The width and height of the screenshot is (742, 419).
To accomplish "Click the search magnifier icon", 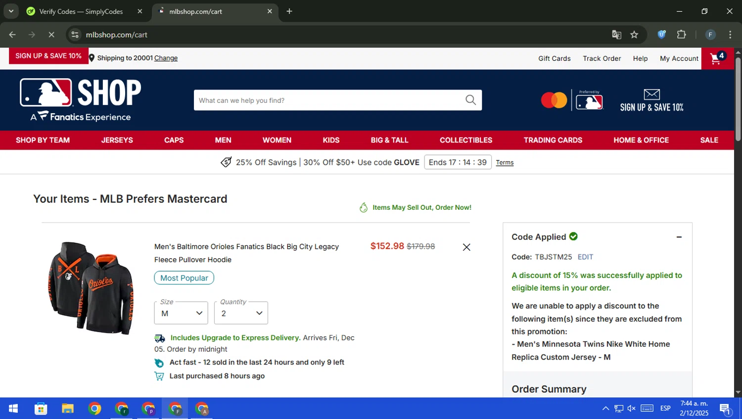I will click(471, 100).
